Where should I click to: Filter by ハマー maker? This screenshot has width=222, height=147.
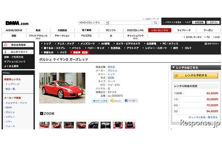(x=9, y=121)
